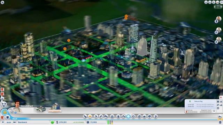Click the RCI demand bars in the status bar
Image resolution: width=223 pixels, height=125 pixels.
110,122
